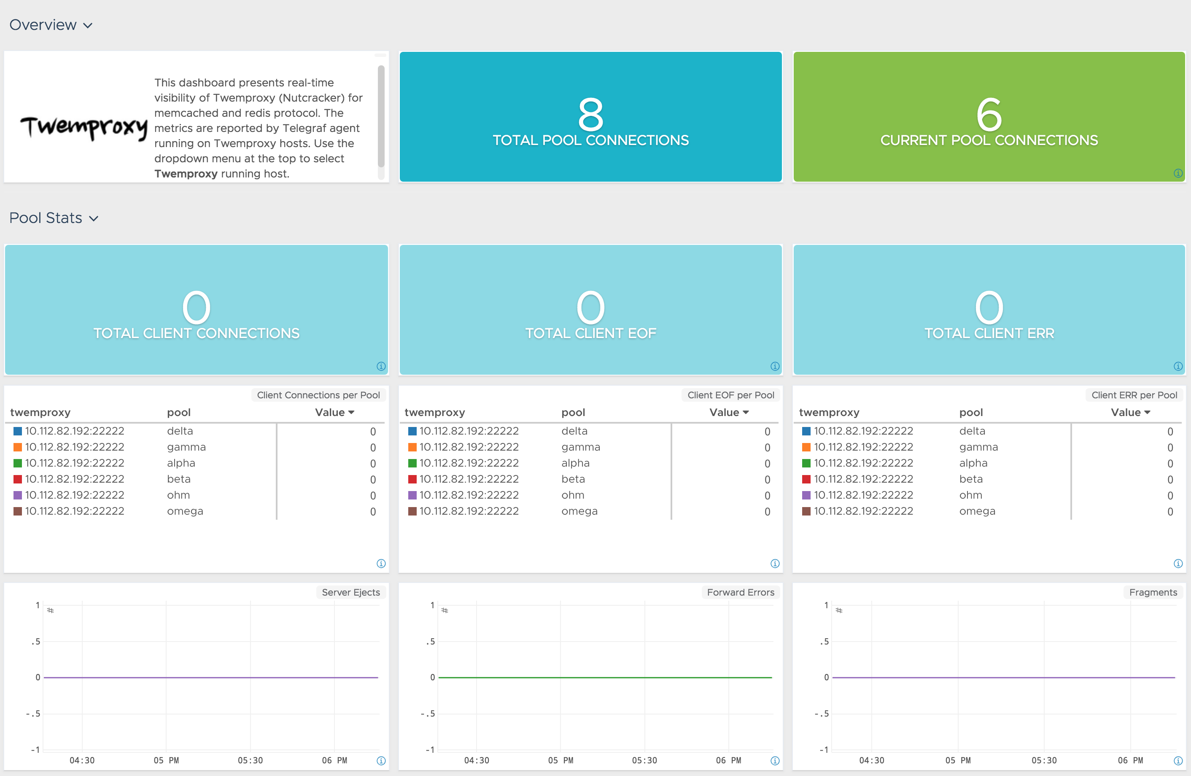The width and height of the screenshot is (1191, 776).
Task: Click purple ohm swatch in Client EOF table
Action: (x=412, y=495)
